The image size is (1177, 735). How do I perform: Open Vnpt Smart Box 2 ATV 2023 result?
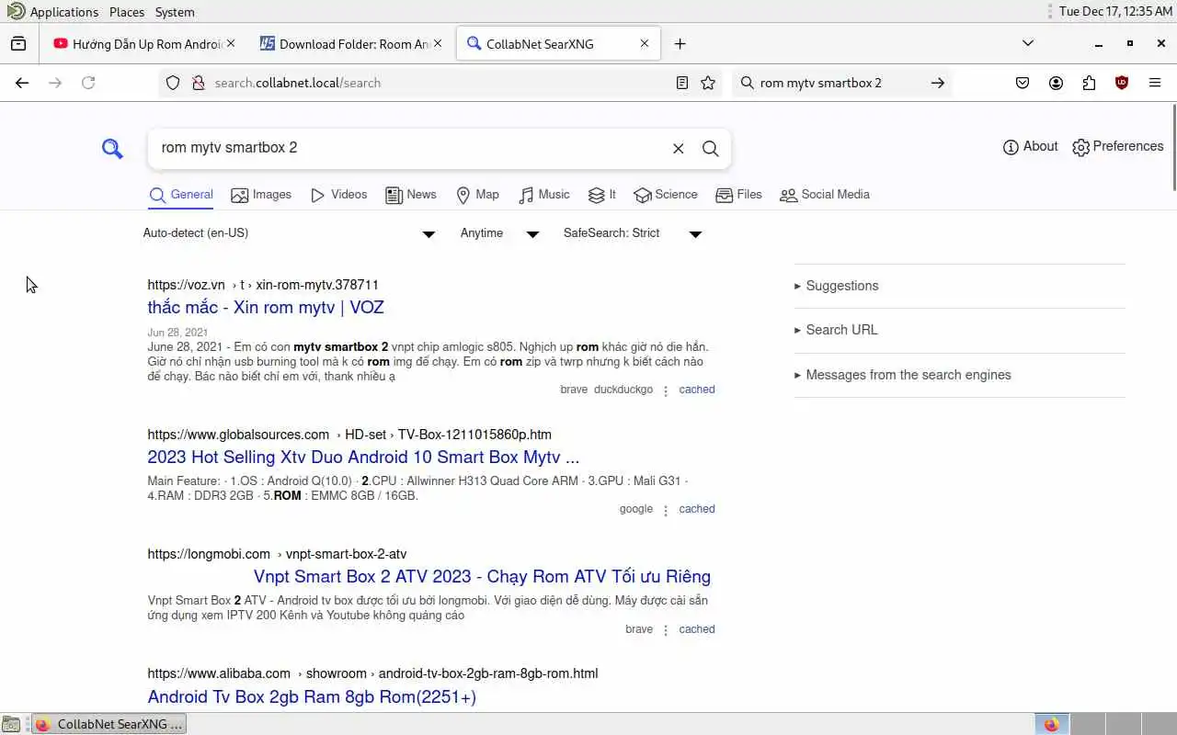click(x=482, y=576)
